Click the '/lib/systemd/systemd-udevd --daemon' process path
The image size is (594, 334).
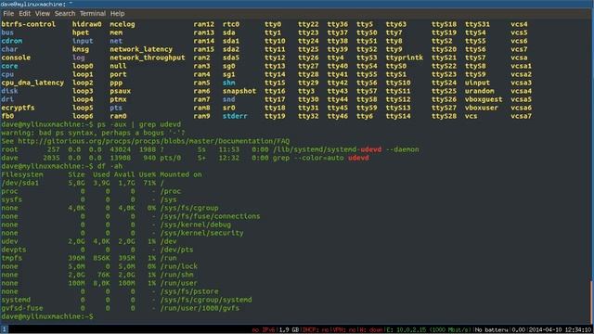(346, 149)
